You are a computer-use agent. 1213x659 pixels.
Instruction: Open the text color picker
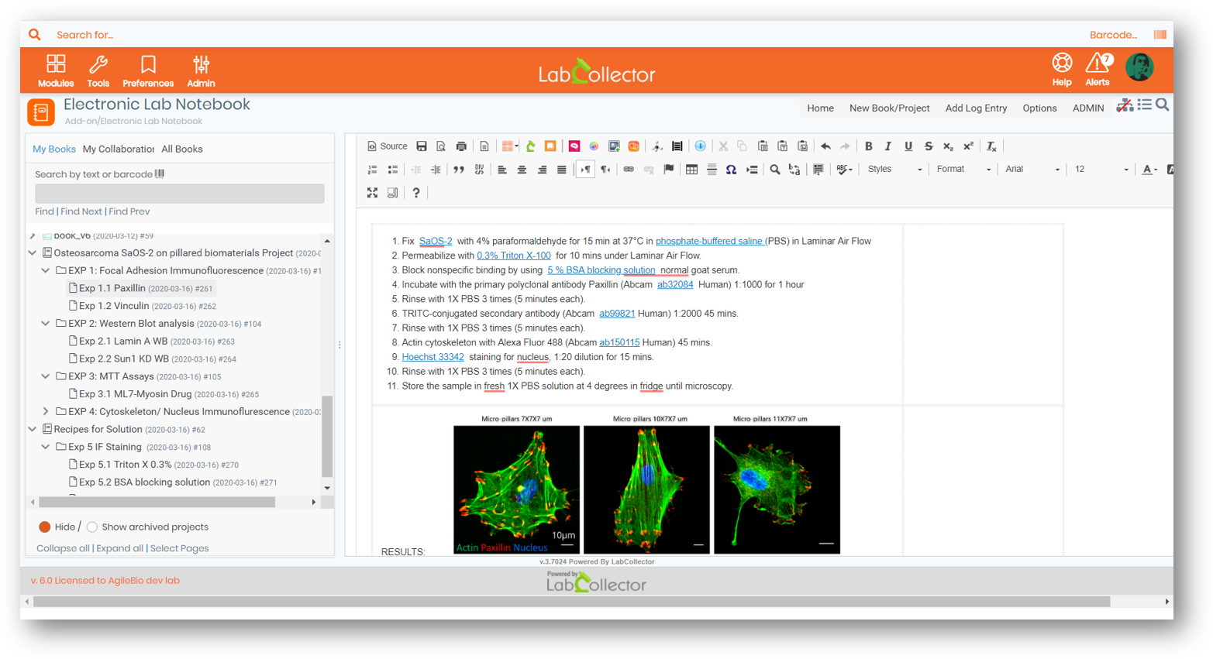[1149, 170]
